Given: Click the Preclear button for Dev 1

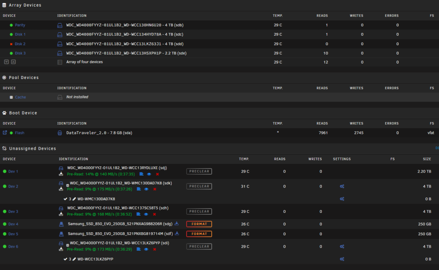Looking at the screenshot, I should [x=199, y=171].
